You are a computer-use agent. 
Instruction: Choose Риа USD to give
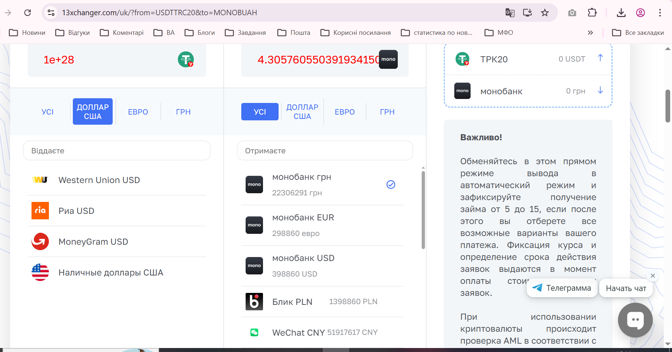[x=117, y=211]
